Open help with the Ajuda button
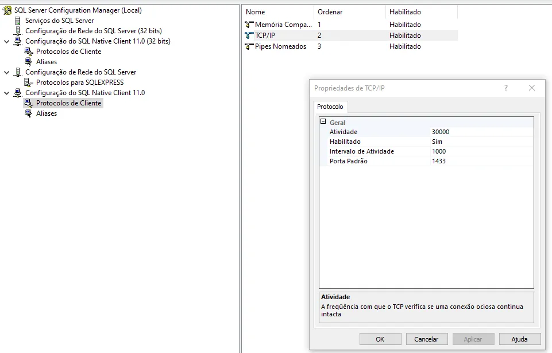The width and height of the screenshot is (552, 353). point(520,339)
